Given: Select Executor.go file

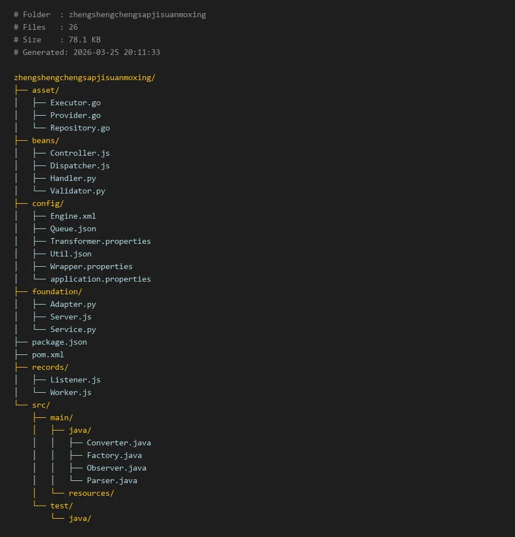Looking at the screenshot, I should 75,103.
